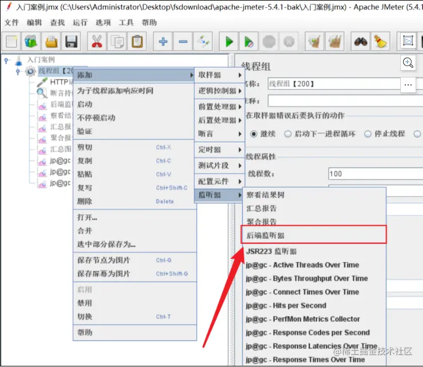Start the test with green play icon
Image resolution: width=423 pixels, height=367 pixels.
pyautogui.click(x=229, y=42)
